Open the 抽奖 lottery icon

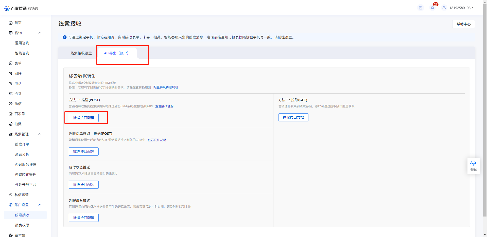pos(10,124)
